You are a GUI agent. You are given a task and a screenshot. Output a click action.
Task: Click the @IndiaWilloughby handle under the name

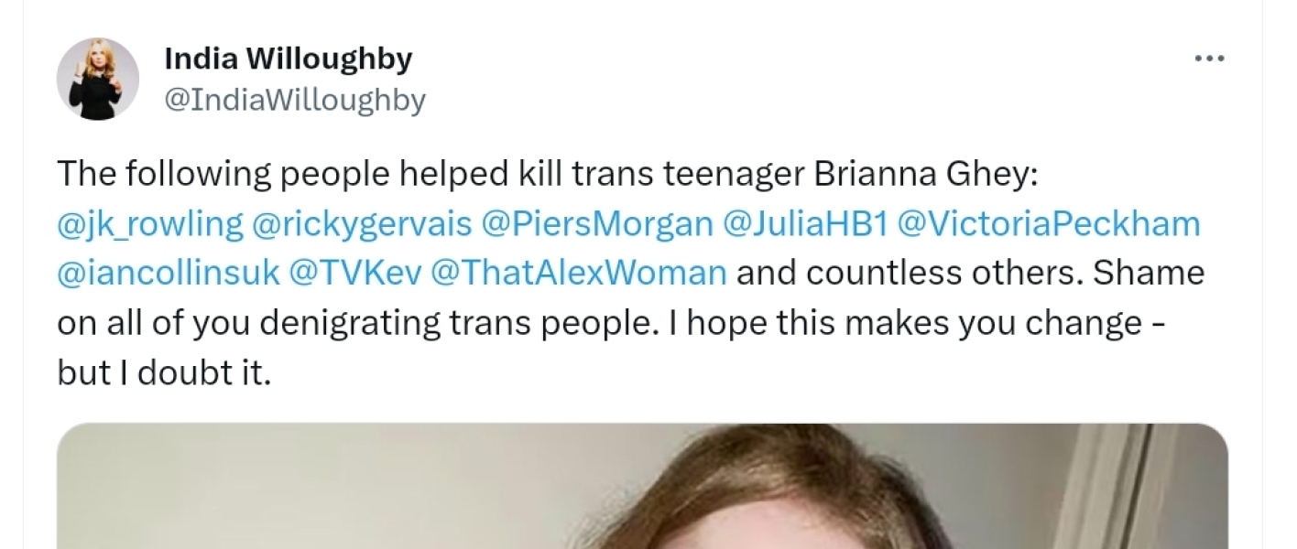click(x=294, y=100)
